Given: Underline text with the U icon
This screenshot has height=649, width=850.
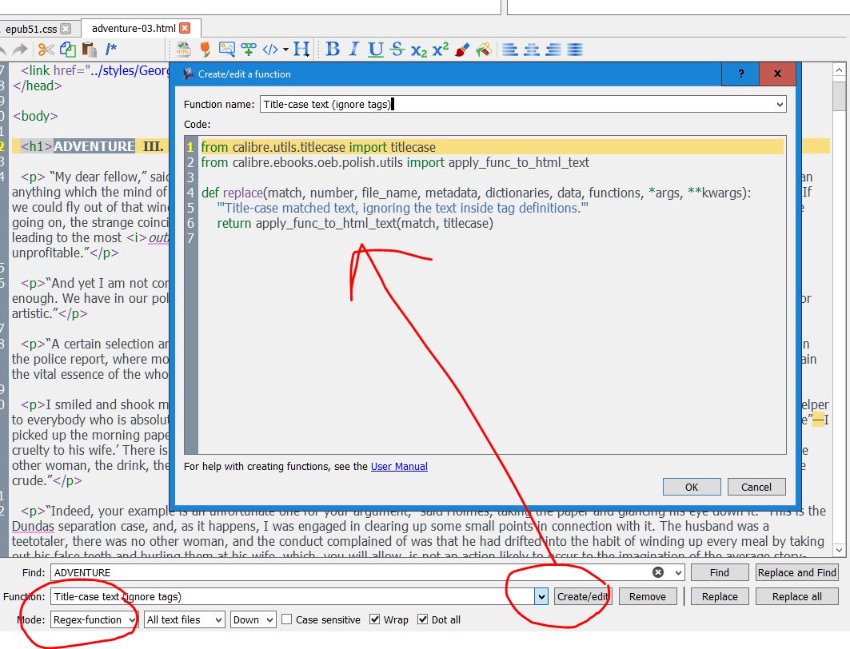Looking at the screenshot, I should click(x=375, y=50).
